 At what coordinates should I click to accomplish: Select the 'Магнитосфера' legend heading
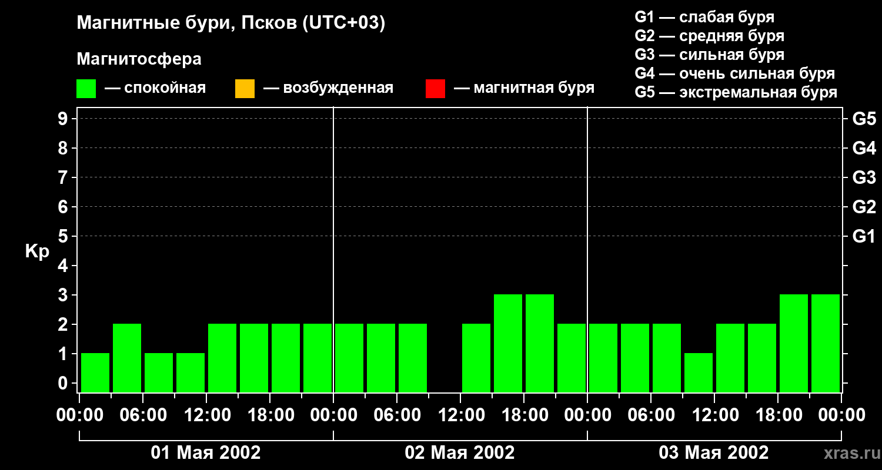(139, 59)
